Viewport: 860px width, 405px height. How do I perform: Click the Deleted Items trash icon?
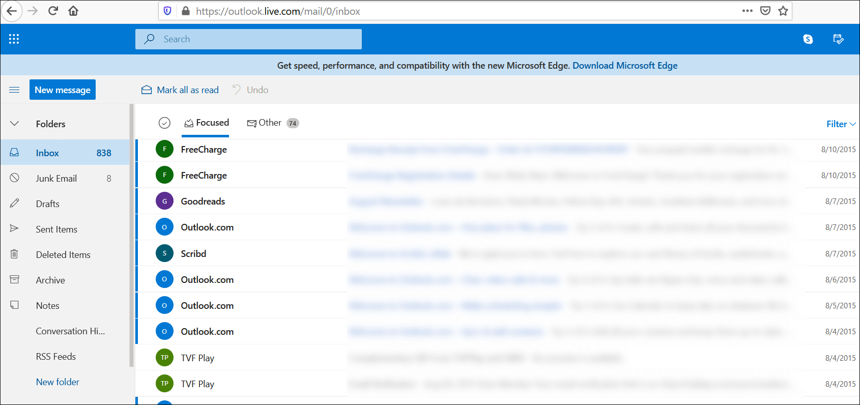[14, 254]
